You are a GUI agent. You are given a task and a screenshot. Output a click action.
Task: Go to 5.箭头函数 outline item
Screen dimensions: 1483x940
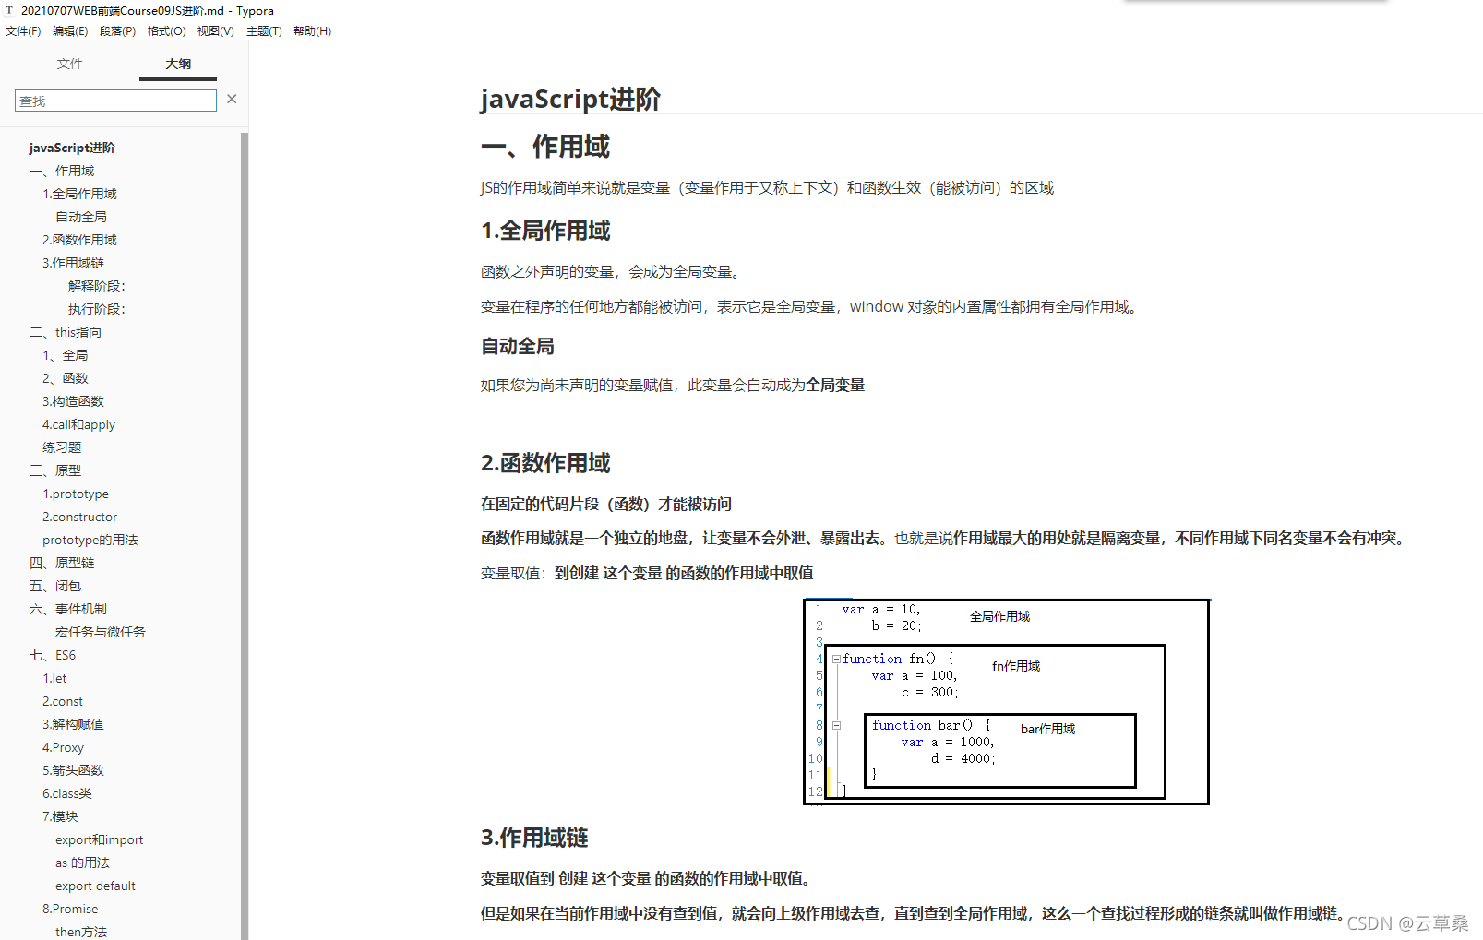pyautogui.click(x=73, y=770)
